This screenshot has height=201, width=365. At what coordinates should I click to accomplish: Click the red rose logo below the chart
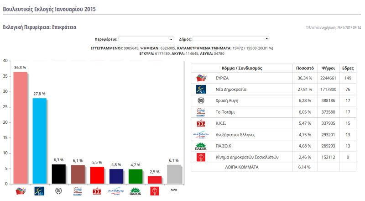point(154,191)
